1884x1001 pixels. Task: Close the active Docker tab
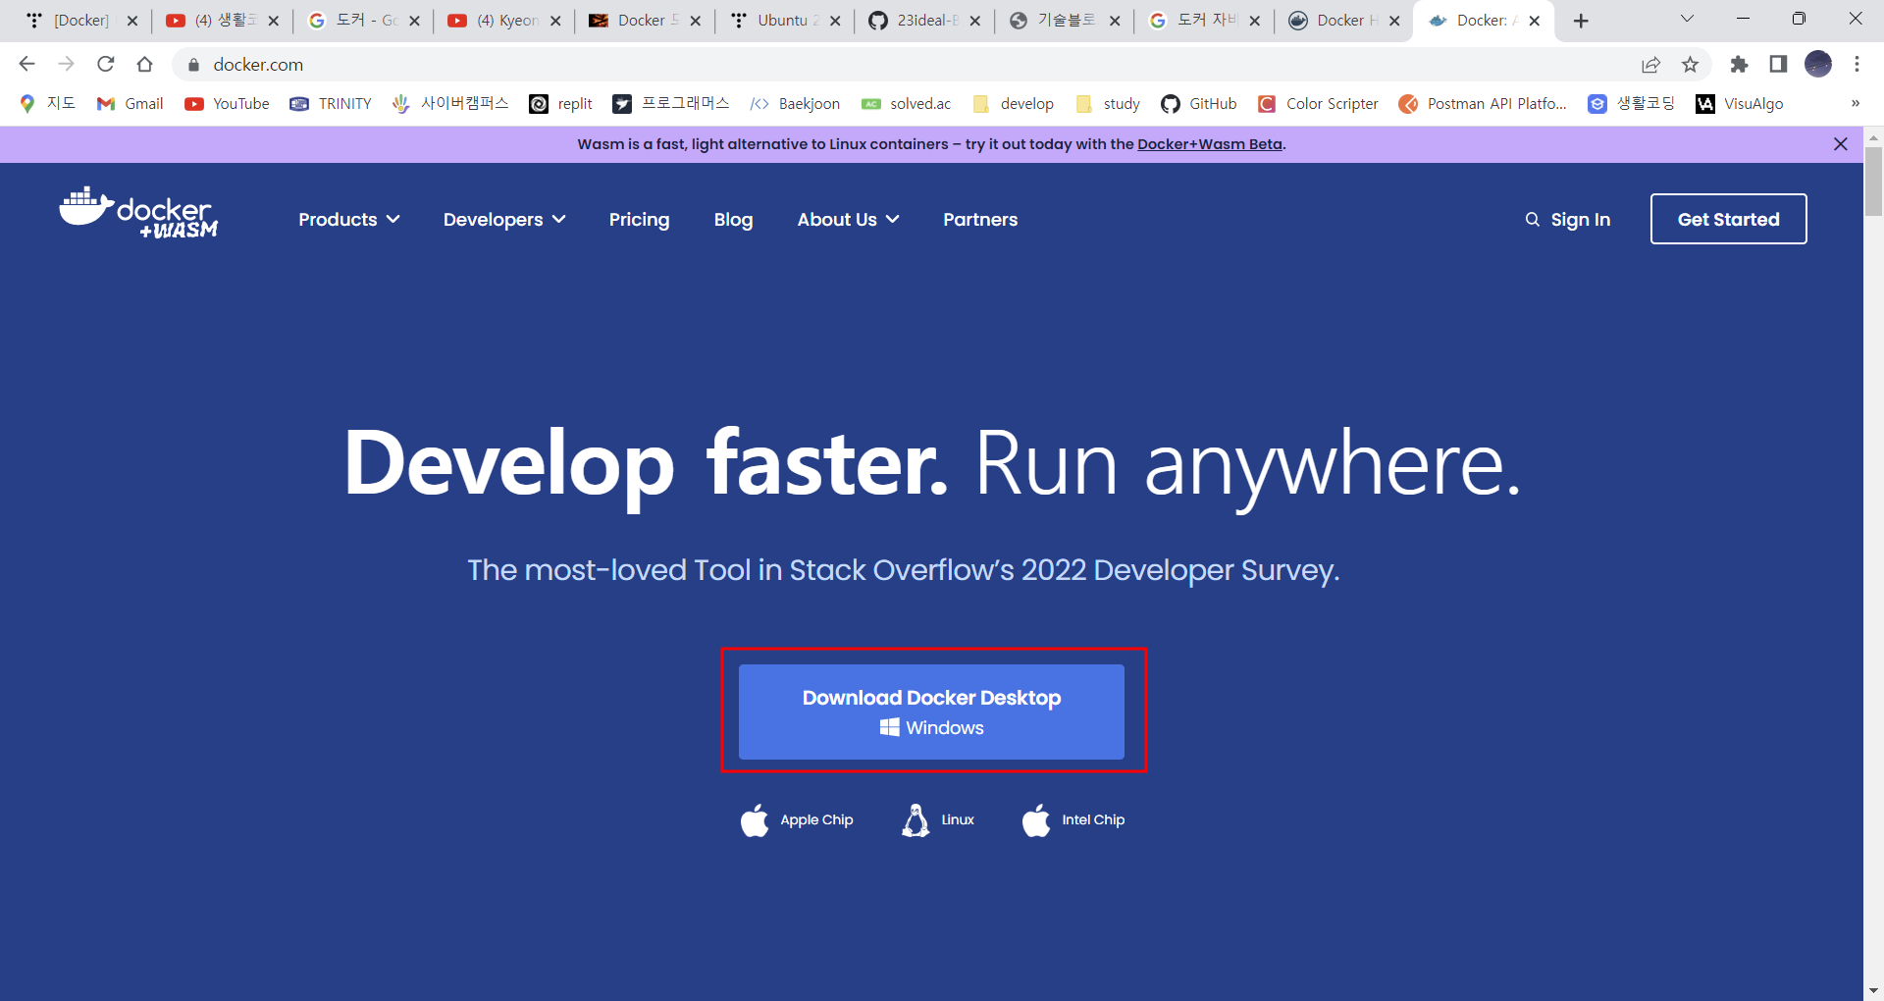click(x=1535, y=21)
